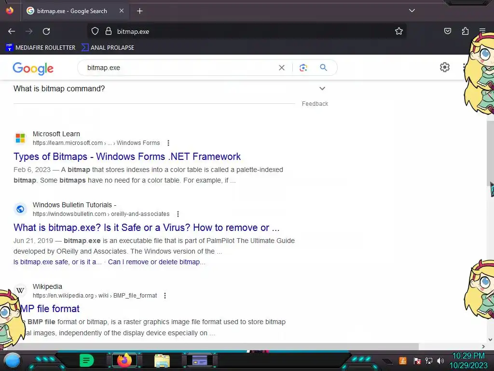Viewport: 494px width, 371px height.
Task: Open 'Types of Bitmaps - Windows Forms' result
Action: click(x=127, y=157)
